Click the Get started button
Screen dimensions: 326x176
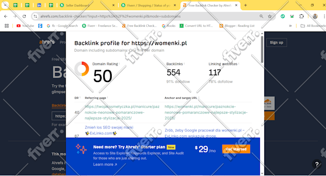[236, 149]
